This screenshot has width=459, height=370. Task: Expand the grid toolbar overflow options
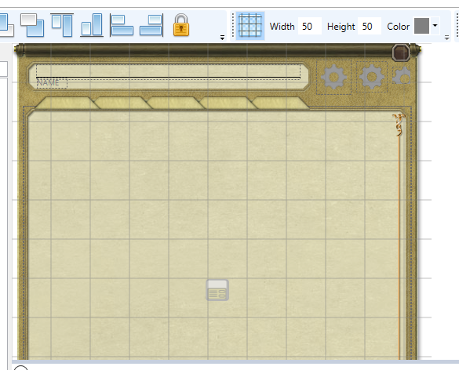point(446,38)
